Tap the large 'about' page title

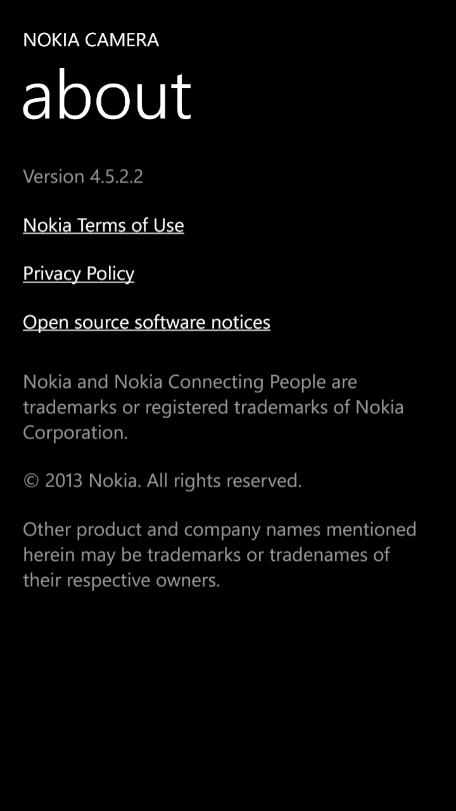[106, 95]
